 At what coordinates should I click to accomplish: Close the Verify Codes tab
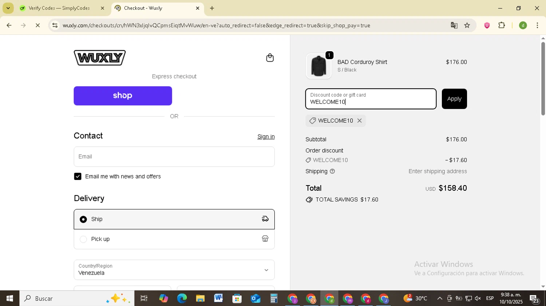click(103, 8)
